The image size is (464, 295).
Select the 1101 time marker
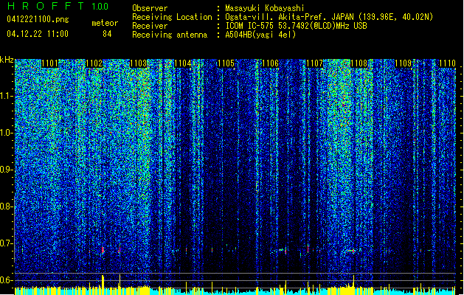pyautogui.click(x=49, y=63)
